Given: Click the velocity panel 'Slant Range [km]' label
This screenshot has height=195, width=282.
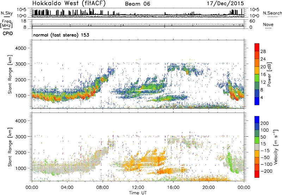Looking at the screenshot, I should pos(10,147).
